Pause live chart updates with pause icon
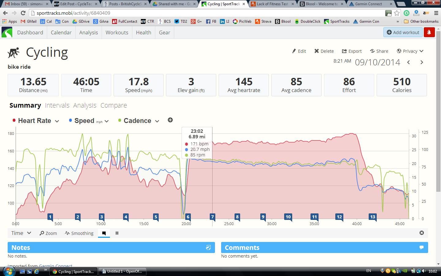This screenshot has height=276, width=441. tap(117, 233)
